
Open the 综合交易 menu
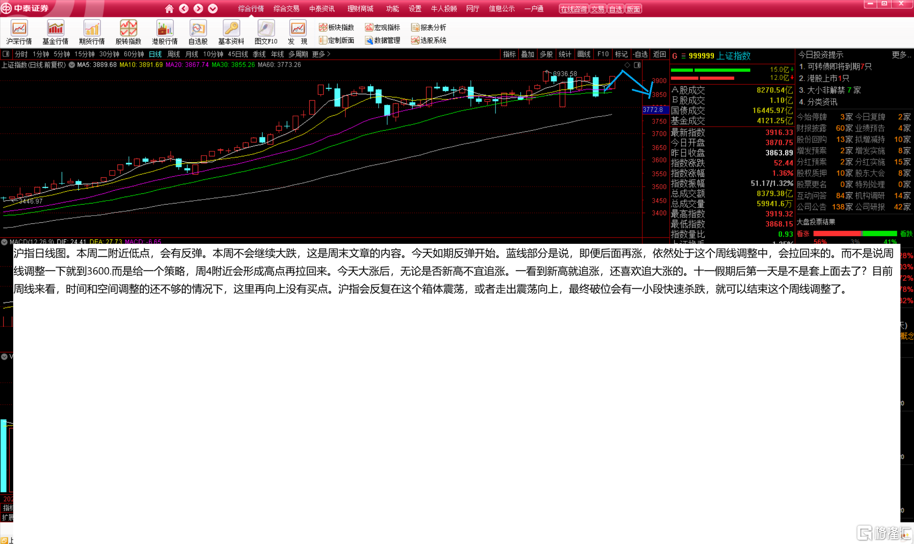tap(286, 9)
